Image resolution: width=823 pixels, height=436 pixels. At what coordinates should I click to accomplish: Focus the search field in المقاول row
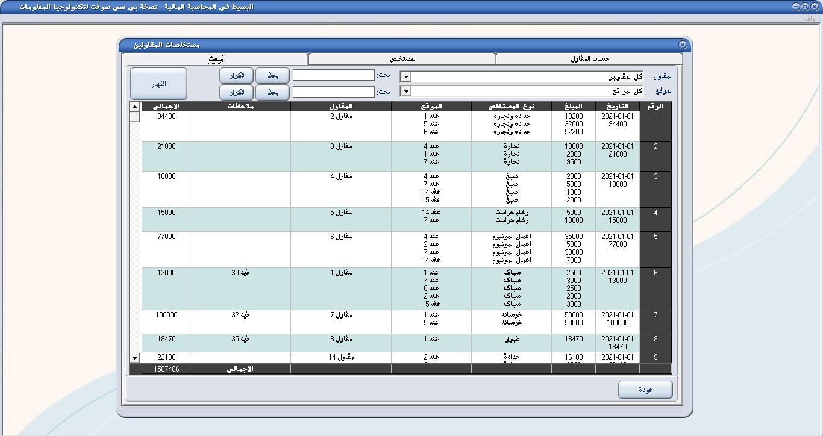coord(334,76)
